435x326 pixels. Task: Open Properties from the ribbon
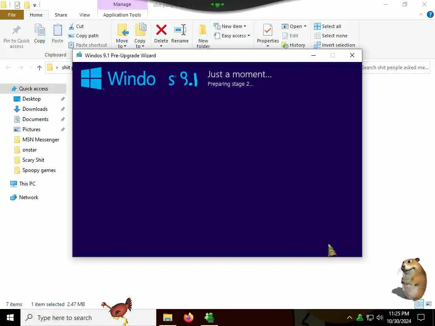(268, 33)
